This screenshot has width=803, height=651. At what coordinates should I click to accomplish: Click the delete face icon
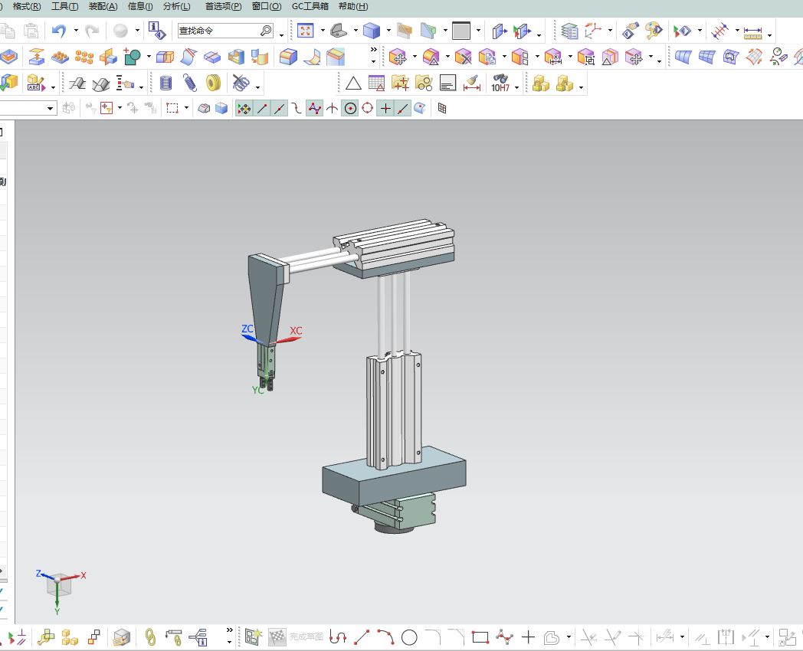463,57
